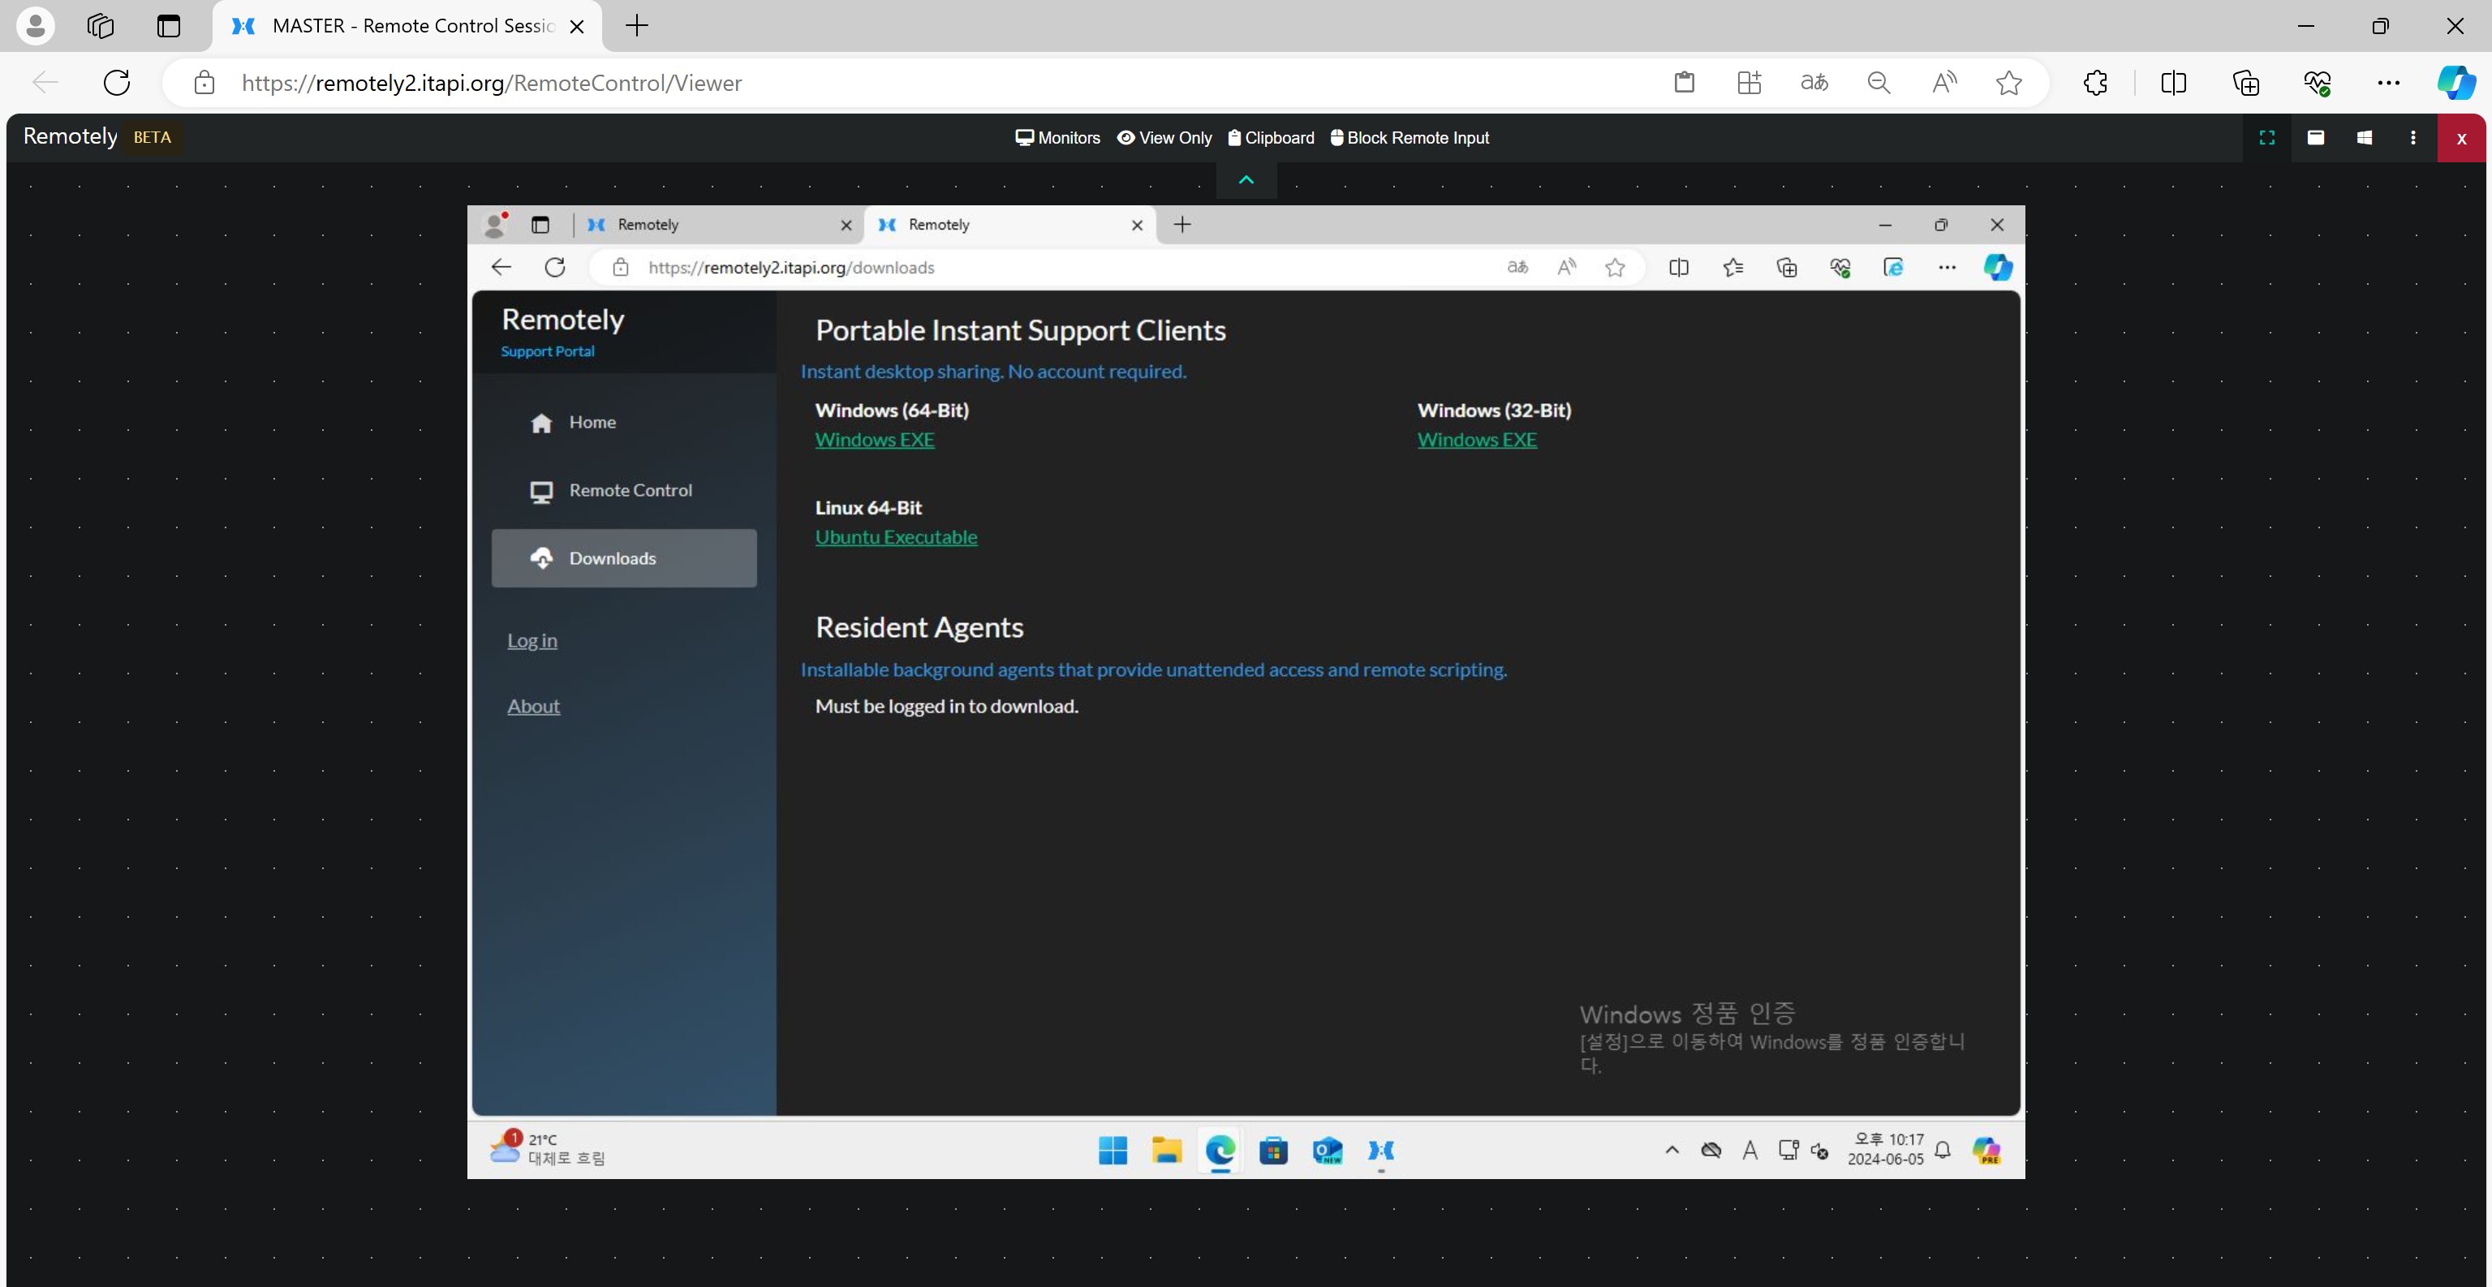The height and width of the screenshot is (1287, 2492).
Task: Open Remotely app on remote taskbar
Action: pyautogui.click(x=1381, y=1151)
